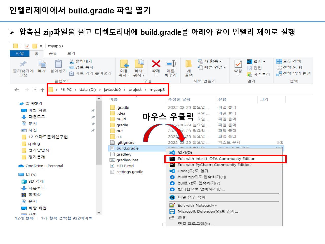Open New item (새 항목) dropdown
Viewport: 325px width, 244px height.
coord(210,61)
